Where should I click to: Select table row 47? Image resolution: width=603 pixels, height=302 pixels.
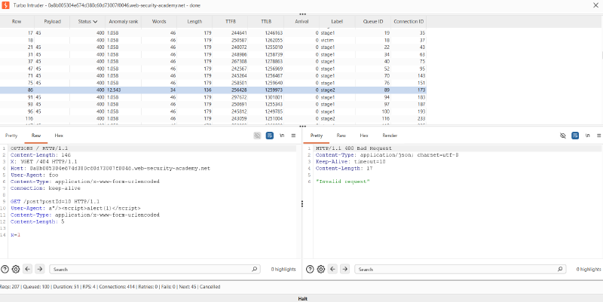213,69
